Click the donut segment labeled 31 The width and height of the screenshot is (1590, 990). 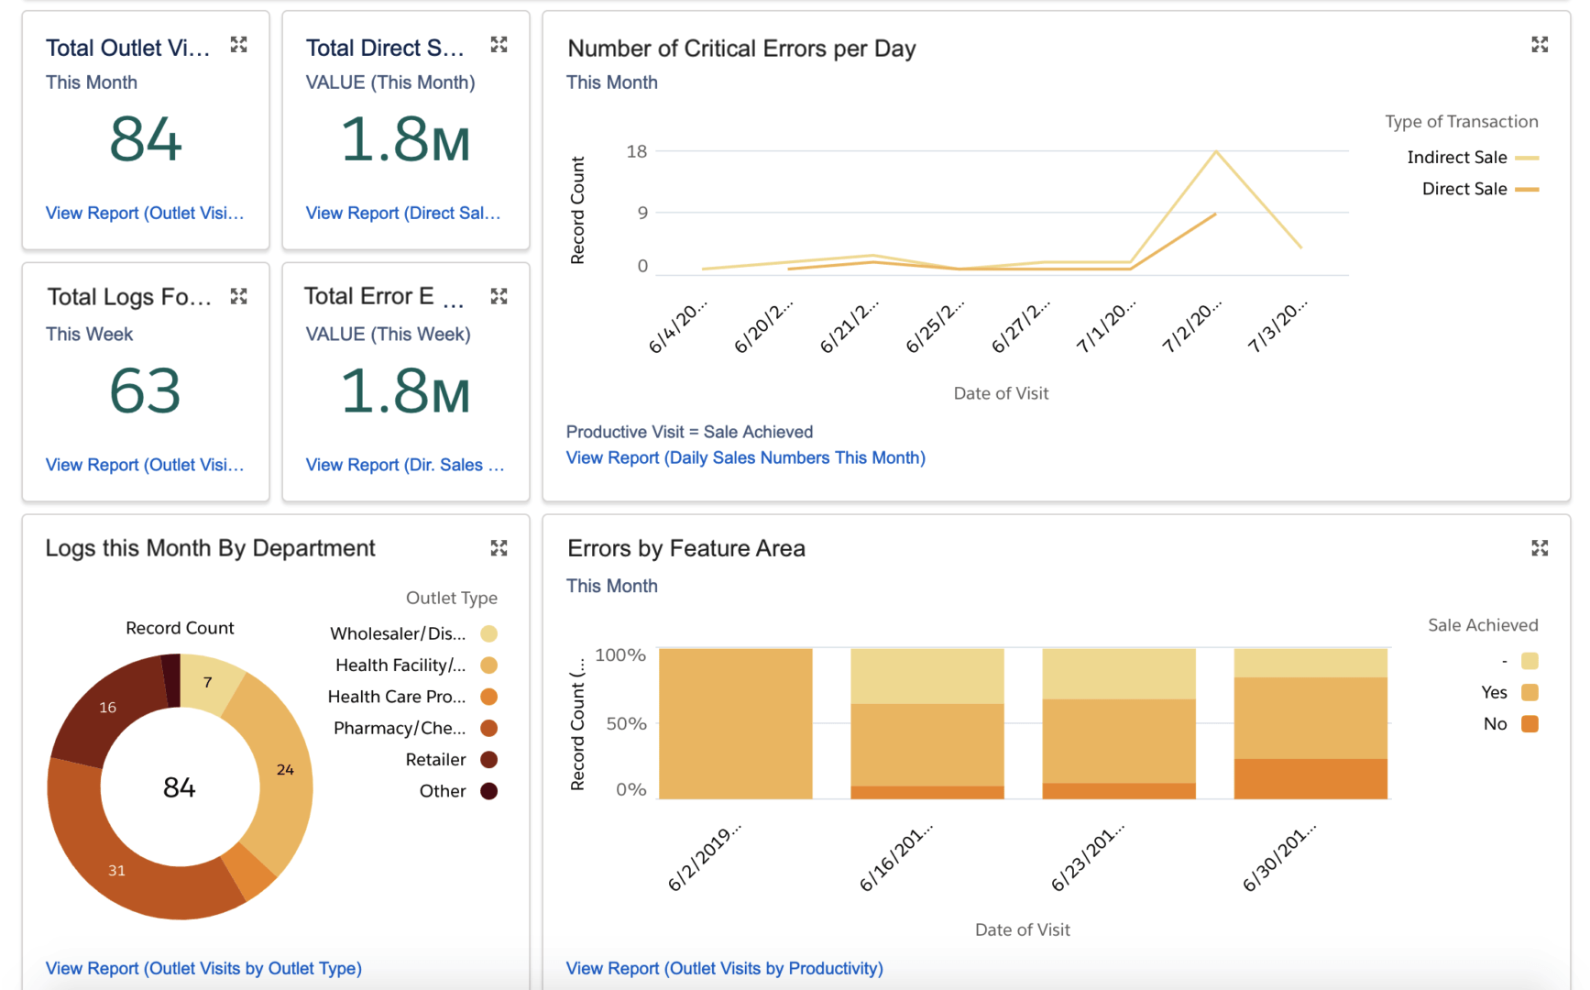tap(116, 870)
